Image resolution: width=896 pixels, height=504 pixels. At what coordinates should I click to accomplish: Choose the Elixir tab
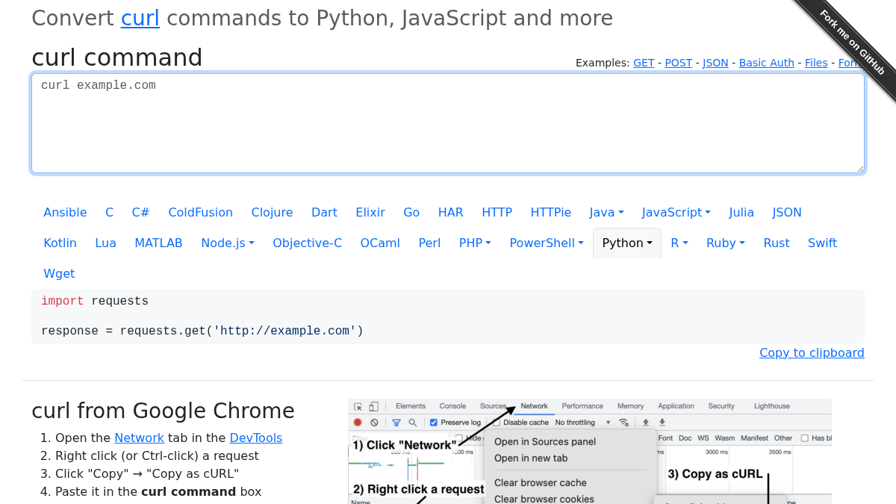point(370,212)
